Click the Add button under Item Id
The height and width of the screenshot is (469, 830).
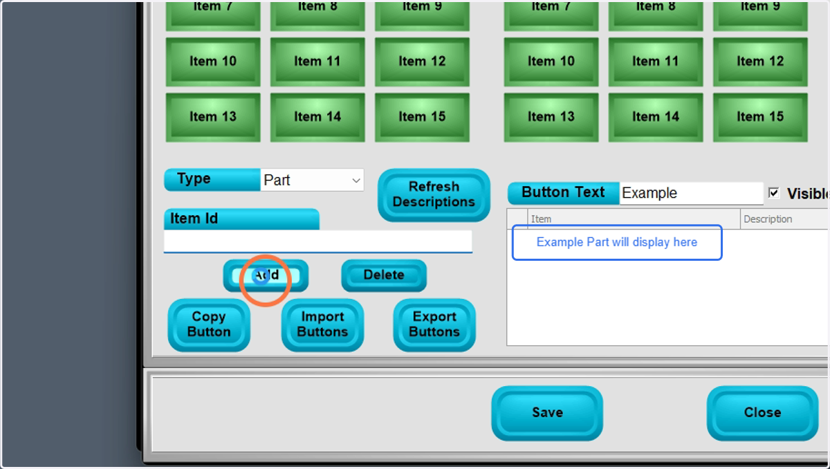[x=266, y=275]
